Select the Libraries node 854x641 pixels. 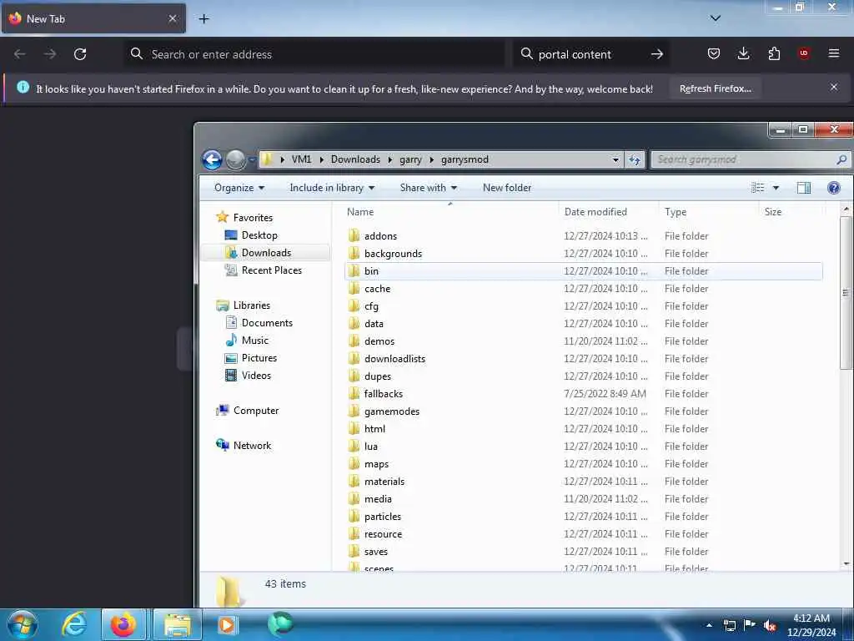point(251,305)
